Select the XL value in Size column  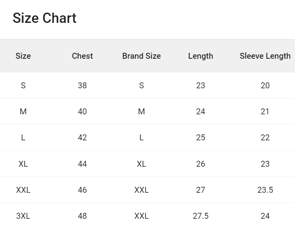pos(23,164)
